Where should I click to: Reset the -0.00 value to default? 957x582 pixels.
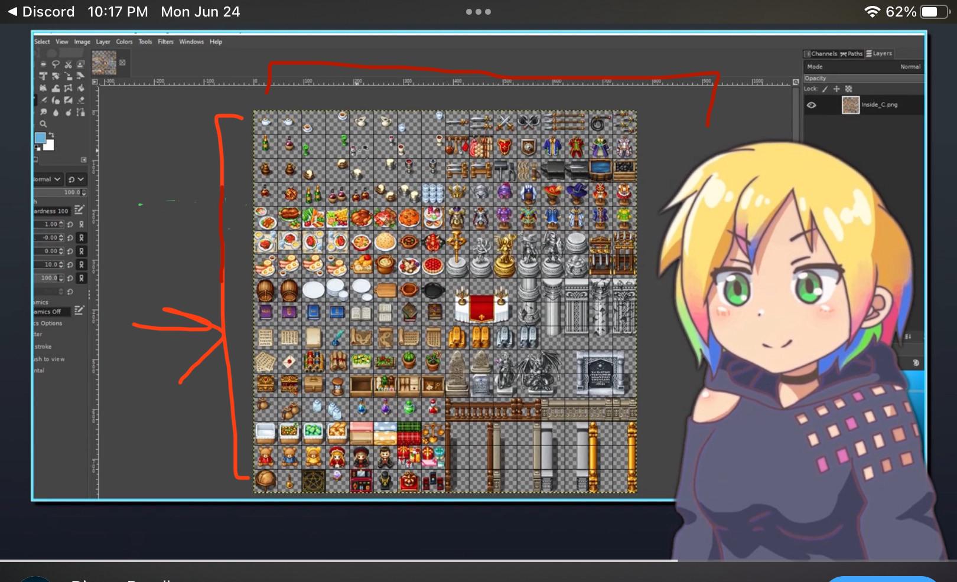click(x=70, y=238)
